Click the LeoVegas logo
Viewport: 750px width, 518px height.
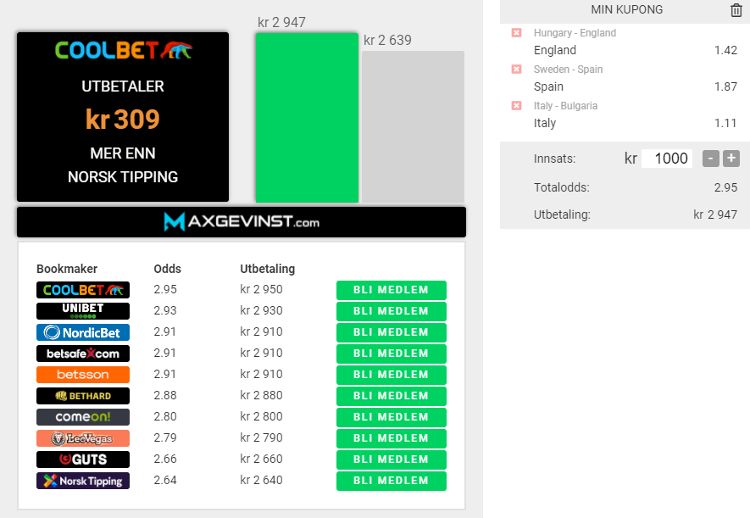pos(83,438)
